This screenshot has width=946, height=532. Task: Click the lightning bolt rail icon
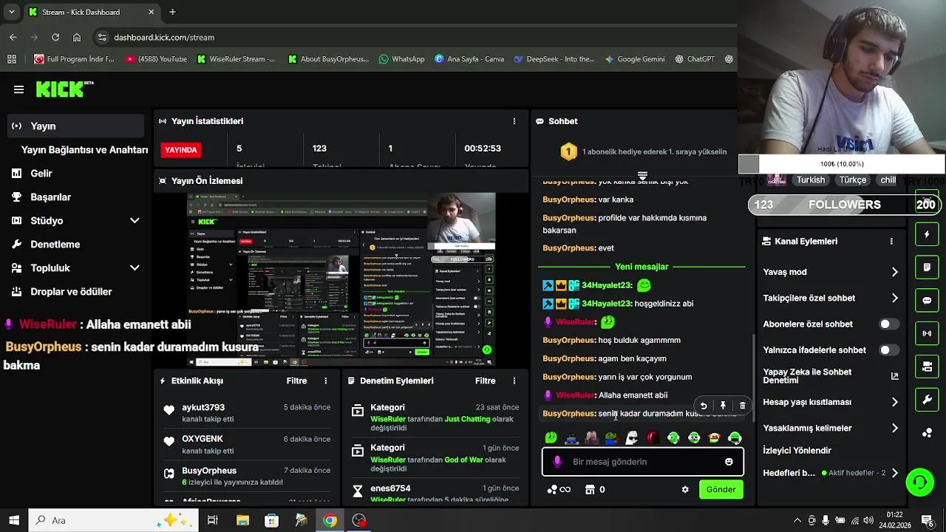tap(927, 234)
